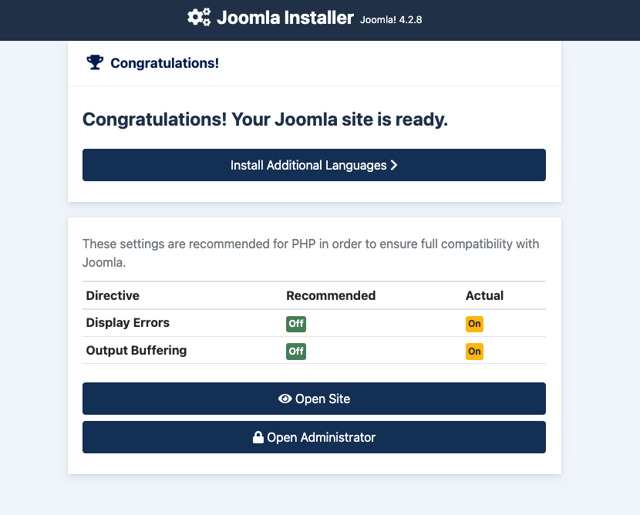Click the Joomla Installer header title
This screenshot has height=515, width=640.
click(x=285, y=18)
